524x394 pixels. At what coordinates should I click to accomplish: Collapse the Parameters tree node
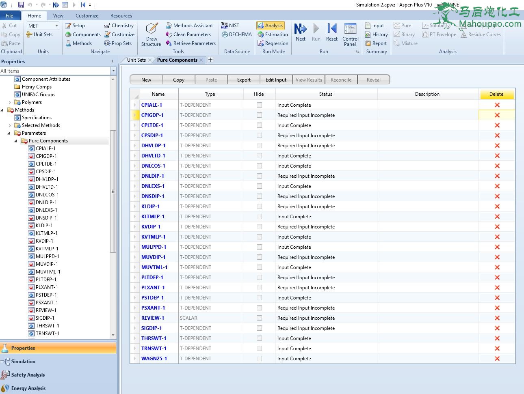(x=9, y=133)
